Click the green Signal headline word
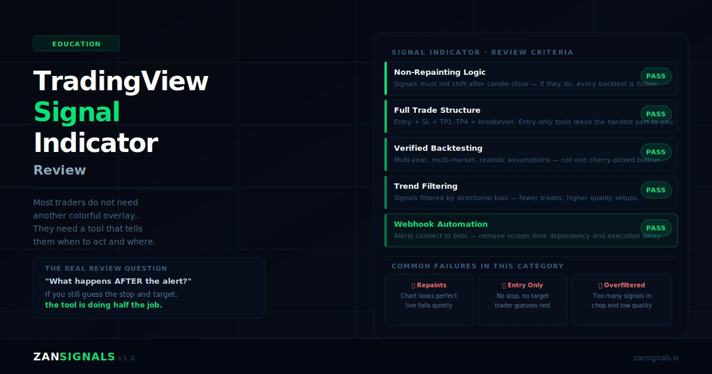This screenshot has height=374, width=712. pos(77,112)
